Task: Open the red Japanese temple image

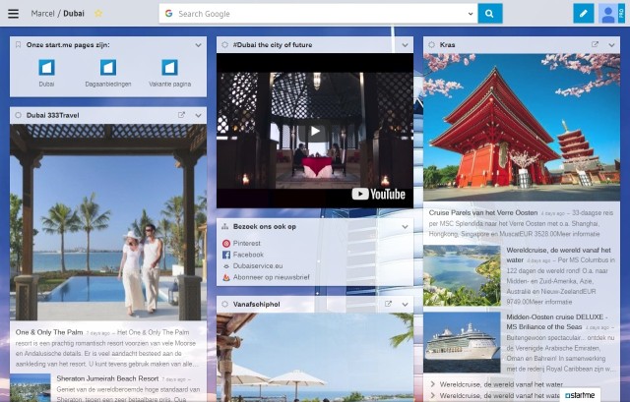Action: pos(522,127)
